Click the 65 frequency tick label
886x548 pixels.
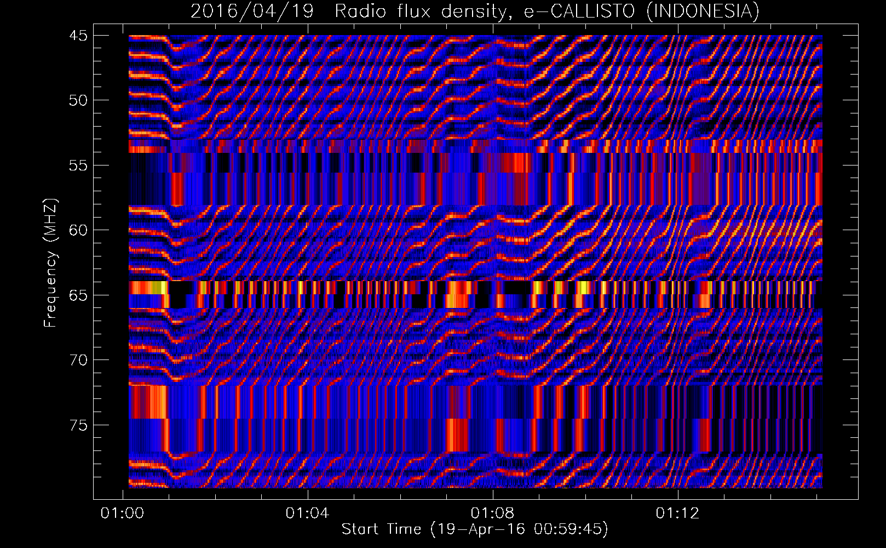click(x=78, y=295)
